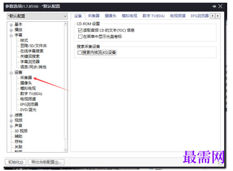
Task: Click the 导出当前配置(S)... button
Action: (46, 162)
